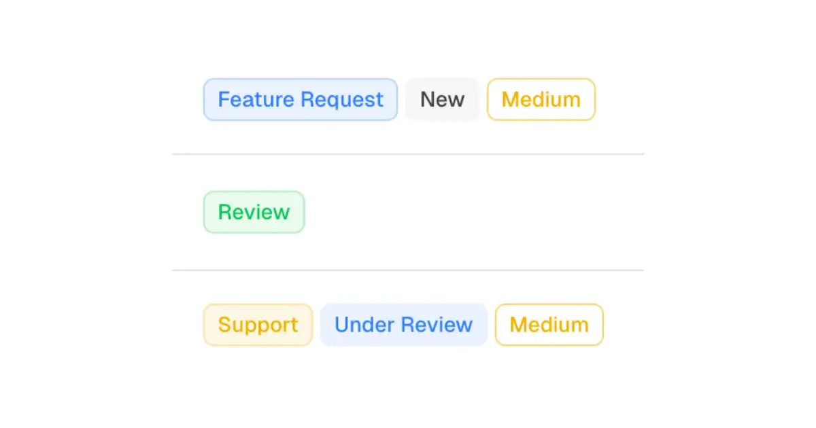Pick the New badge in the first row
816x428 pixels.
point(442,100)
